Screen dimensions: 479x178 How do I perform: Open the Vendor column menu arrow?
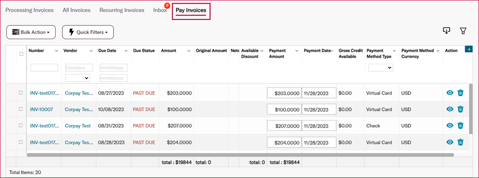pyautogui.click(x=91, y=51)
